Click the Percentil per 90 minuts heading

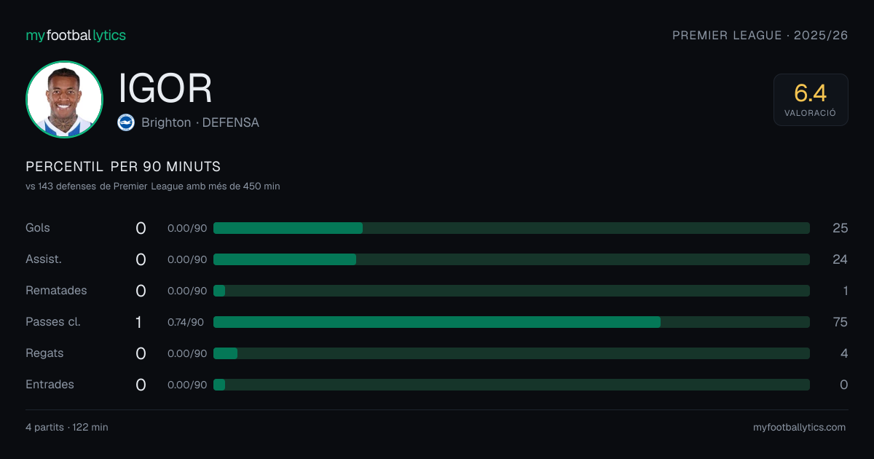[x=123, y=167]
